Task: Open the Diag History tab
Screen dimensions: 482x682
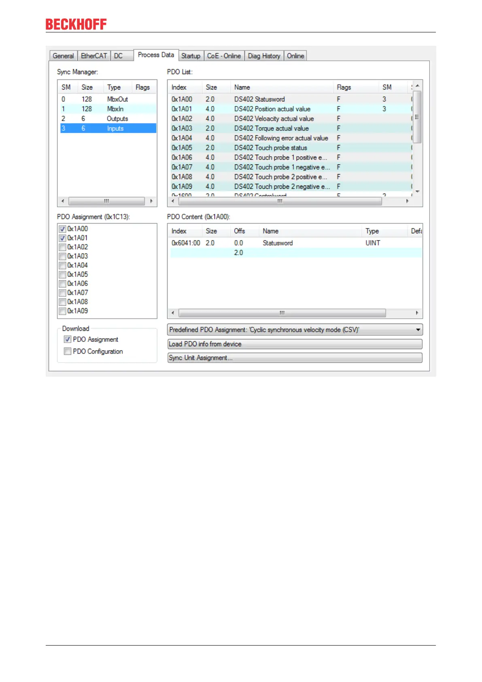Action: (x=264, y=56)
